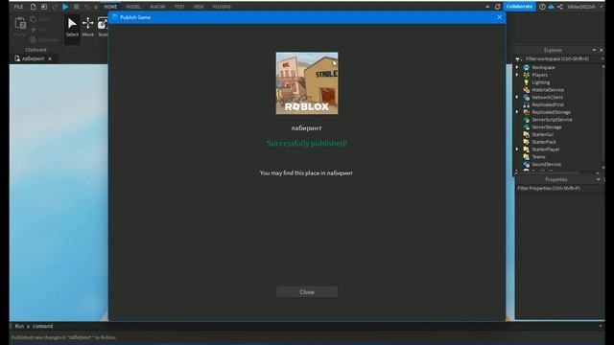Open the Explorer filter funnel dropdown
The height and width of the screenshot is (345, 614).
(x=518, y=59)
